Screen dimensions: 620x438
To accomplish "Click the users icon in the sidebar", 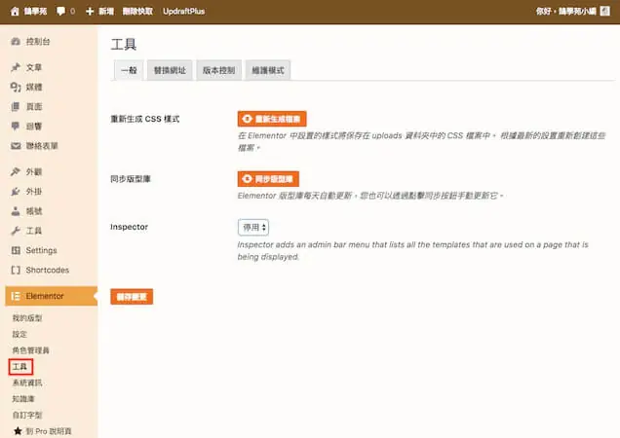I will 16,211.
